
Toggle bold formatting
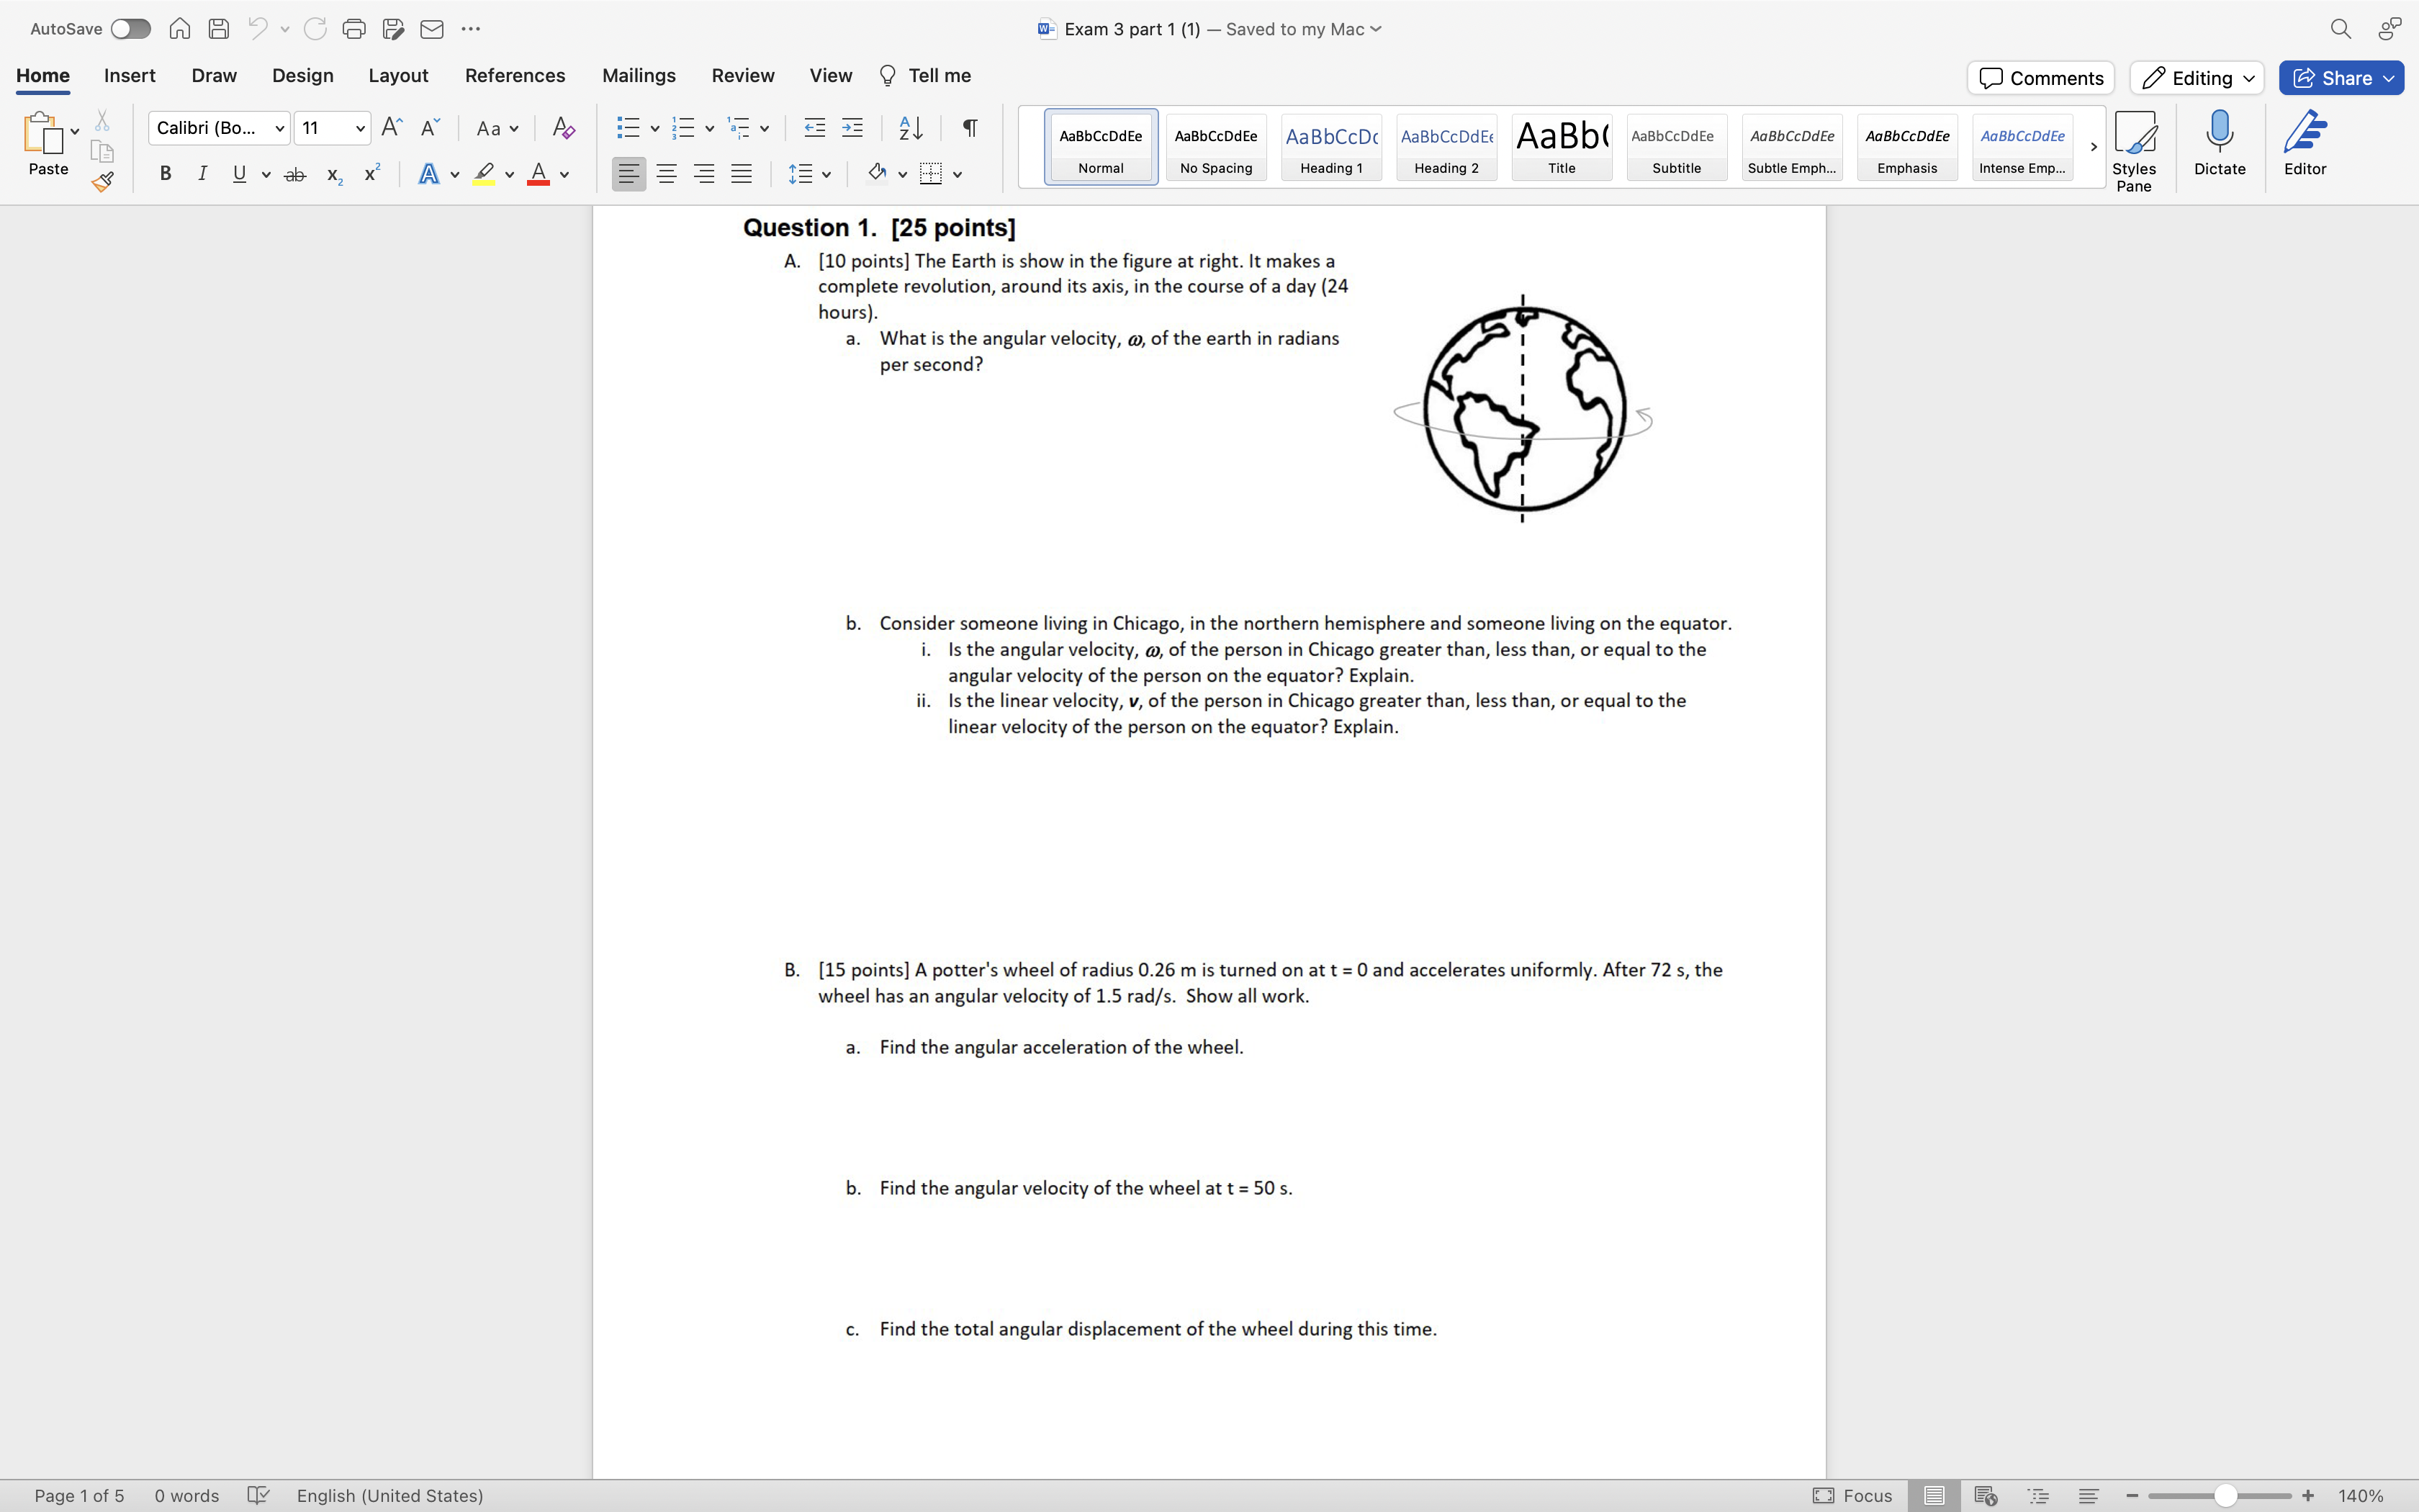pos(166,174)
